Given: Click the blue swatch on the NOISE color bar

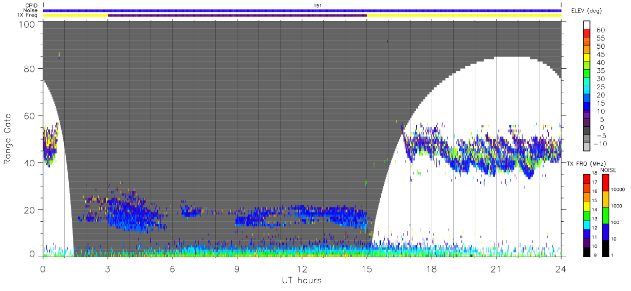Looking at the screenshot, I should (605, 231).
